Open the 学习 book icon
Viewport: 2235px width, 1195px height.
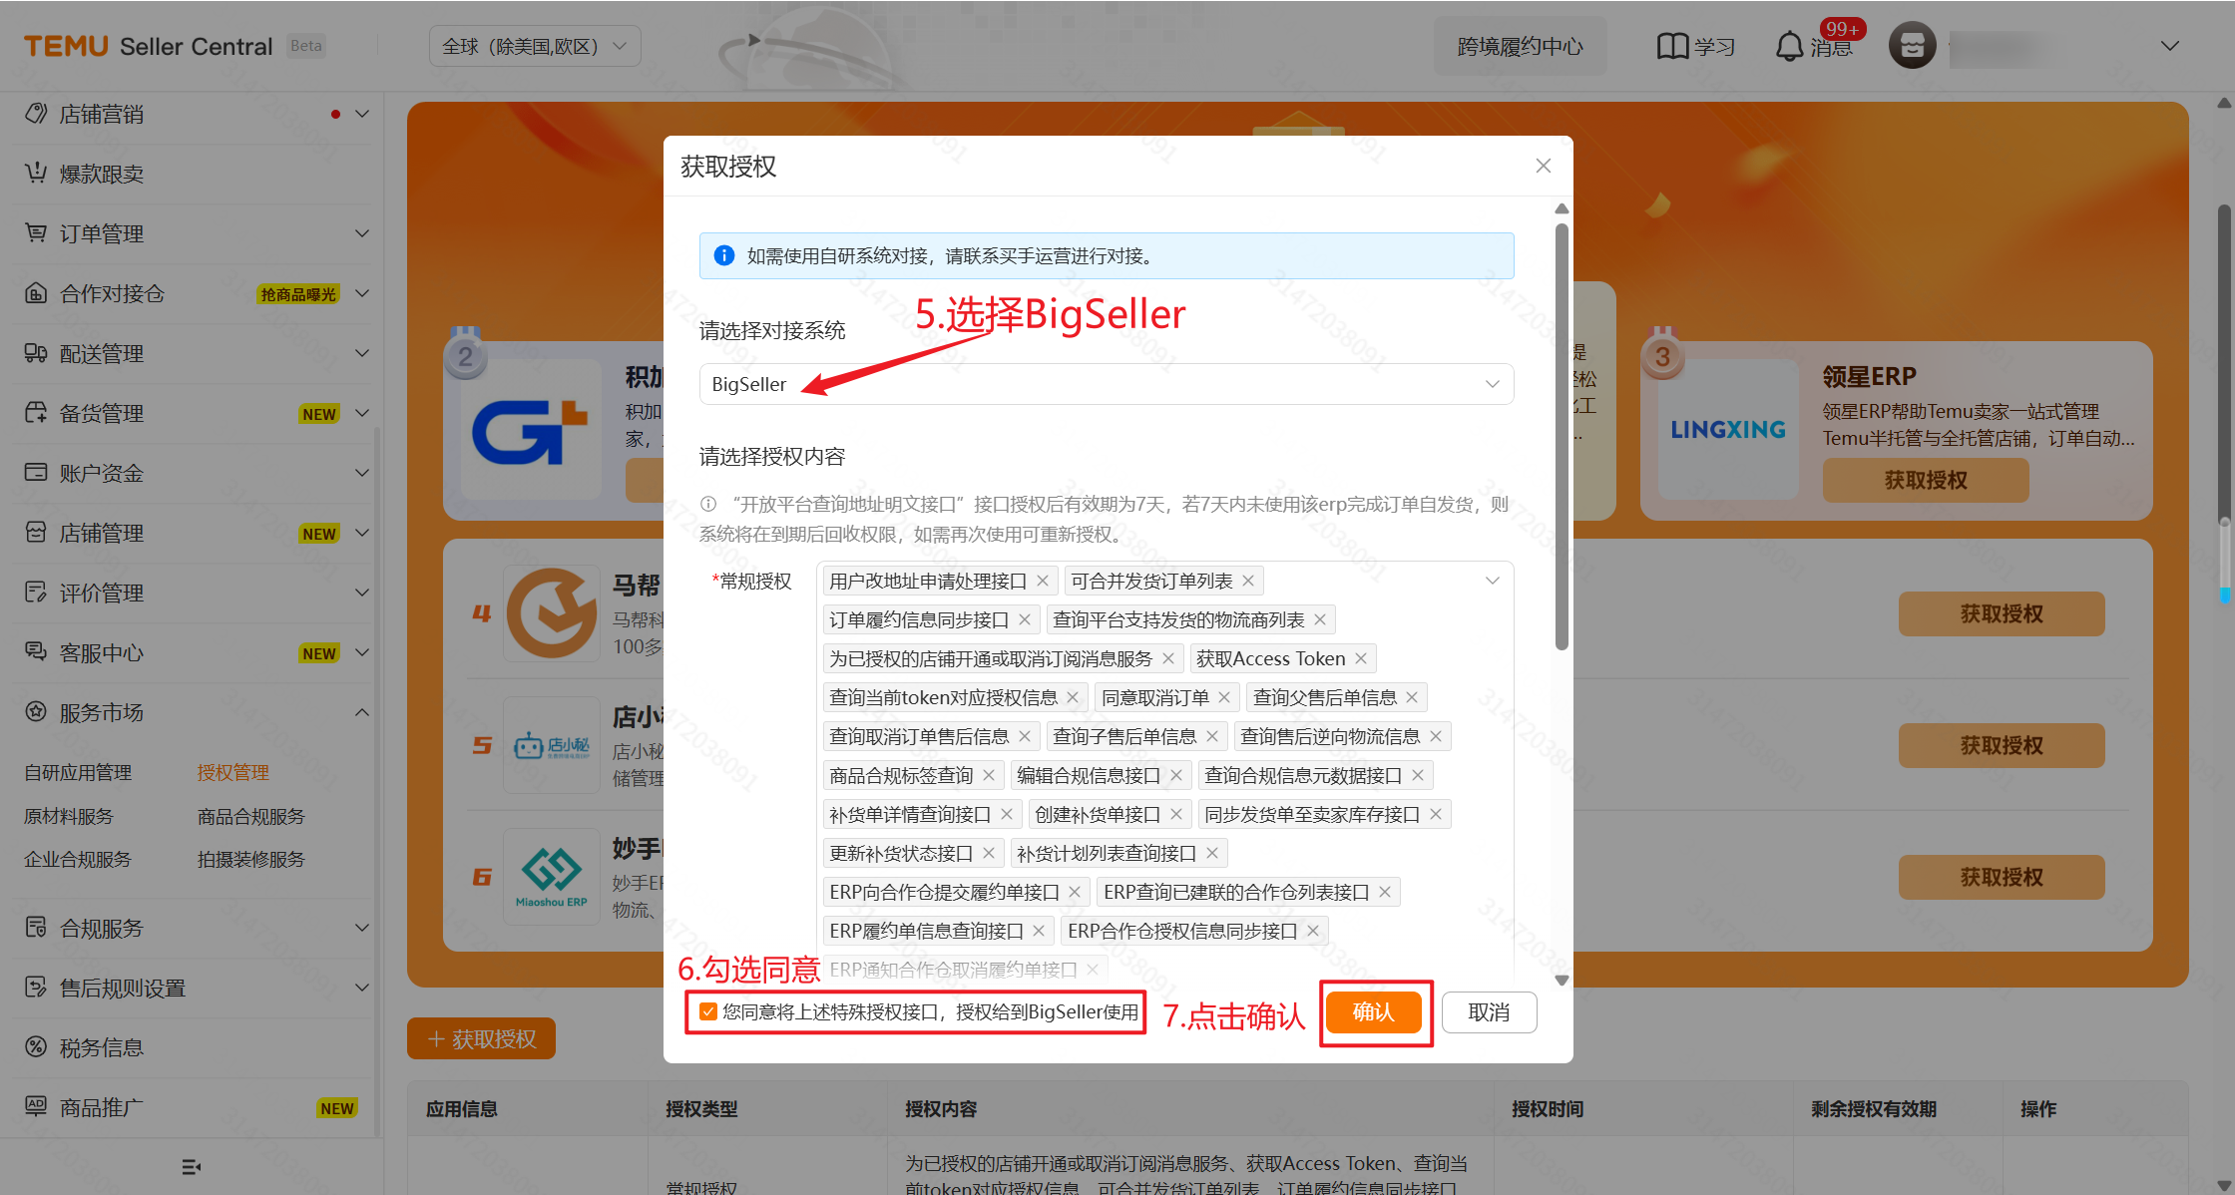[x=1672, y=47]
